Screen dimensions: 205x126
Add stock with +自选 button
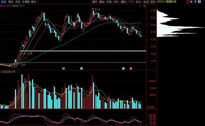click(x=146, y=2)
